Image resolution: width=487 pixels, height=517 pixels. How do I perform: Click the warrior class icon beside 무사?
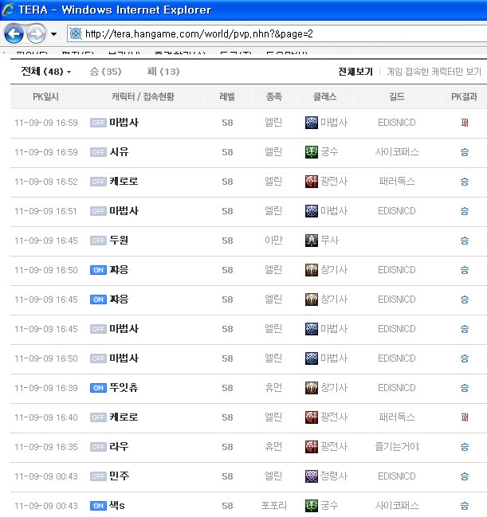(312, 241)
